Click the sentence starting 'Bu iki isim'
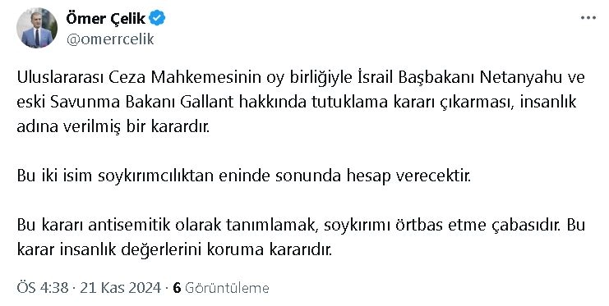 (x=243, y=176)
